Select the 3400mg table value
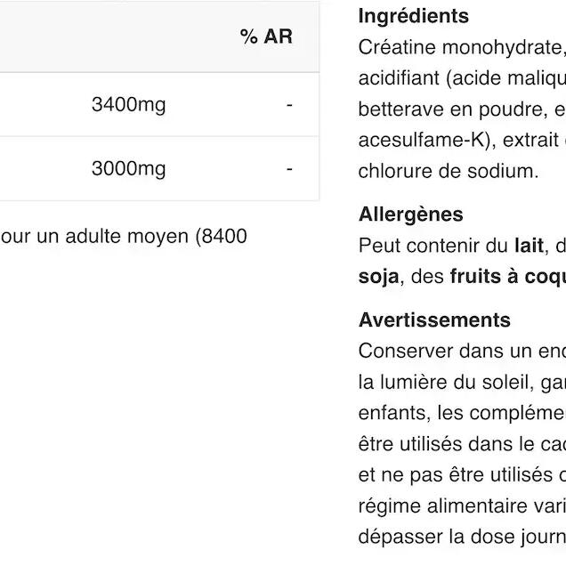This screenshot has height=566, width=566. point(128,105)
